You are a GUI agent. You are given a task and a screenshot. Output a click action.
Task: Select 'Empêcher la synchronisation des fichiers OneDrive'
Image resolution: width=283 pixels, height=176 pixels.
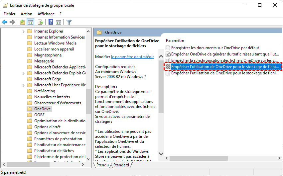pyautogui.click(x=224, y=60)
